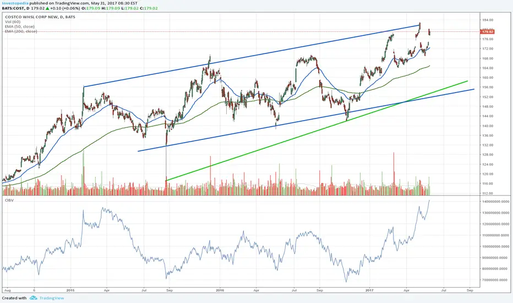Open the Investopedia link in the header
The width and height of the screenshot is (513, 303).
[x=15, y=3]
